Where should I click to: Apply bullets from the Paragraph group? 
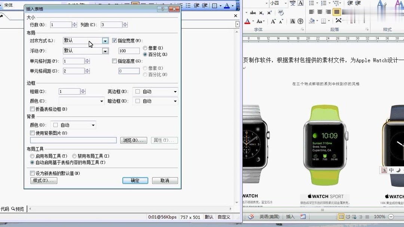coord(312,3)
